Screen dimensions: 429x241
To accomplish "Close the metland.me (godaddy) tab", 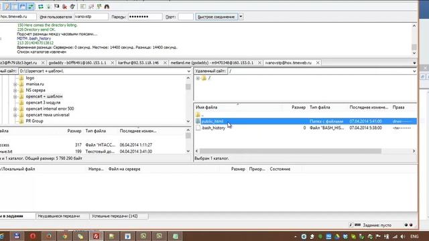I will point(259,63).
